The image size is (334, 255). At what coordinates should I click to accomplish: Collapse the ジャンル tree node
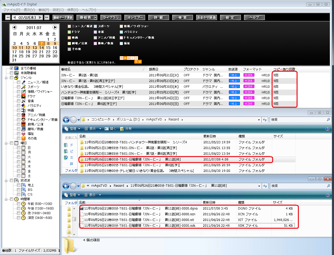coord(6,78)
